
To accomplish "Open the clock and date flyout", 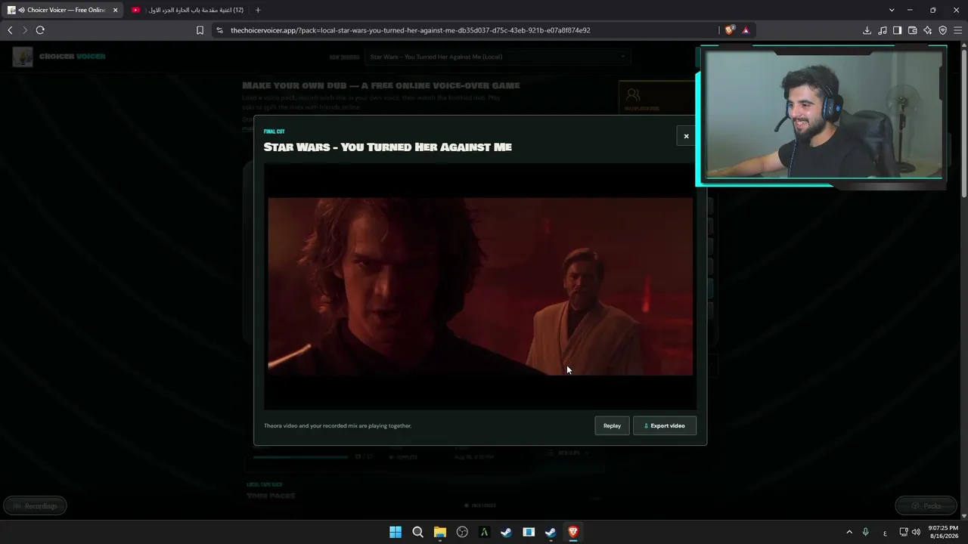I will (943, 532).
